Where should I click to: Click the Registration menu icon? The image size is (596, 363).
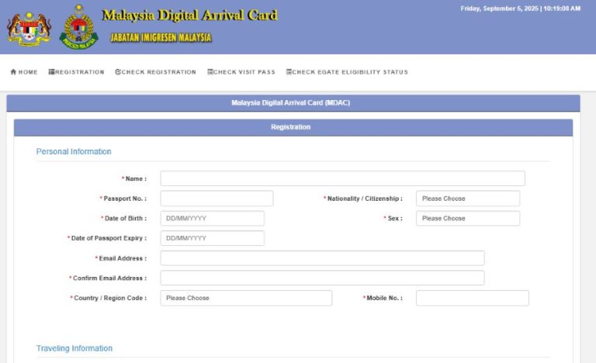pyautogui.click(x=52, y=72)
